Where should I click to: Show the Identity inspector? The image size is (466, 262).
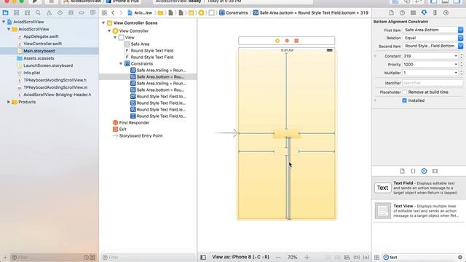413,13
